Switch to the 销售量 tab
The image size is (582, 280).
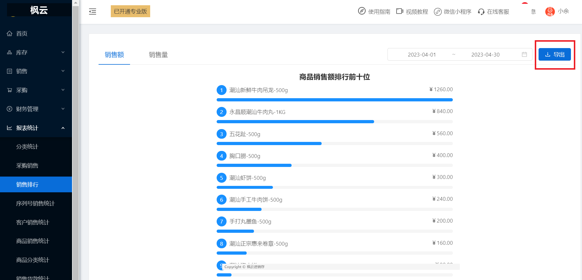tap(158, 55)
